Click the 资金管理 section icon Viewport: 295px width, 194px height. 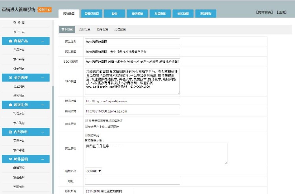pos(11,78)
